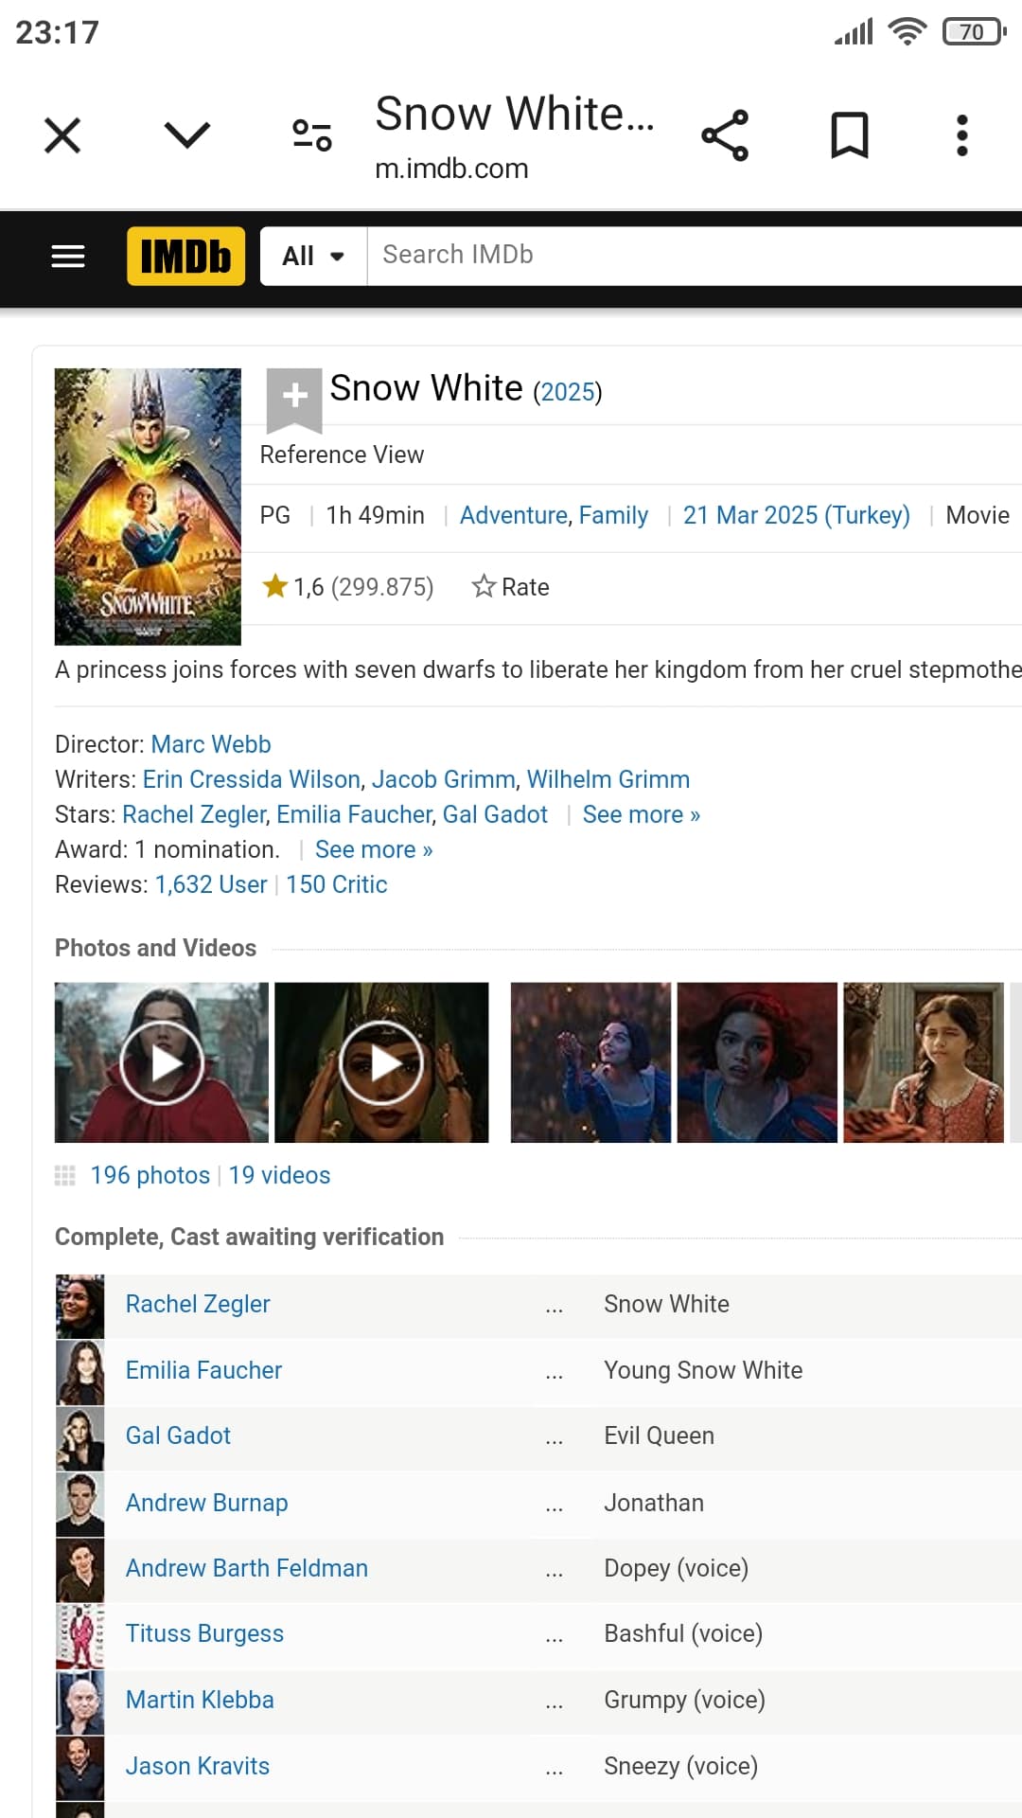Viewport: 1022px width, 1818px height.
Task: Play the first red-hood trailer video
Action: point(162,1062)
